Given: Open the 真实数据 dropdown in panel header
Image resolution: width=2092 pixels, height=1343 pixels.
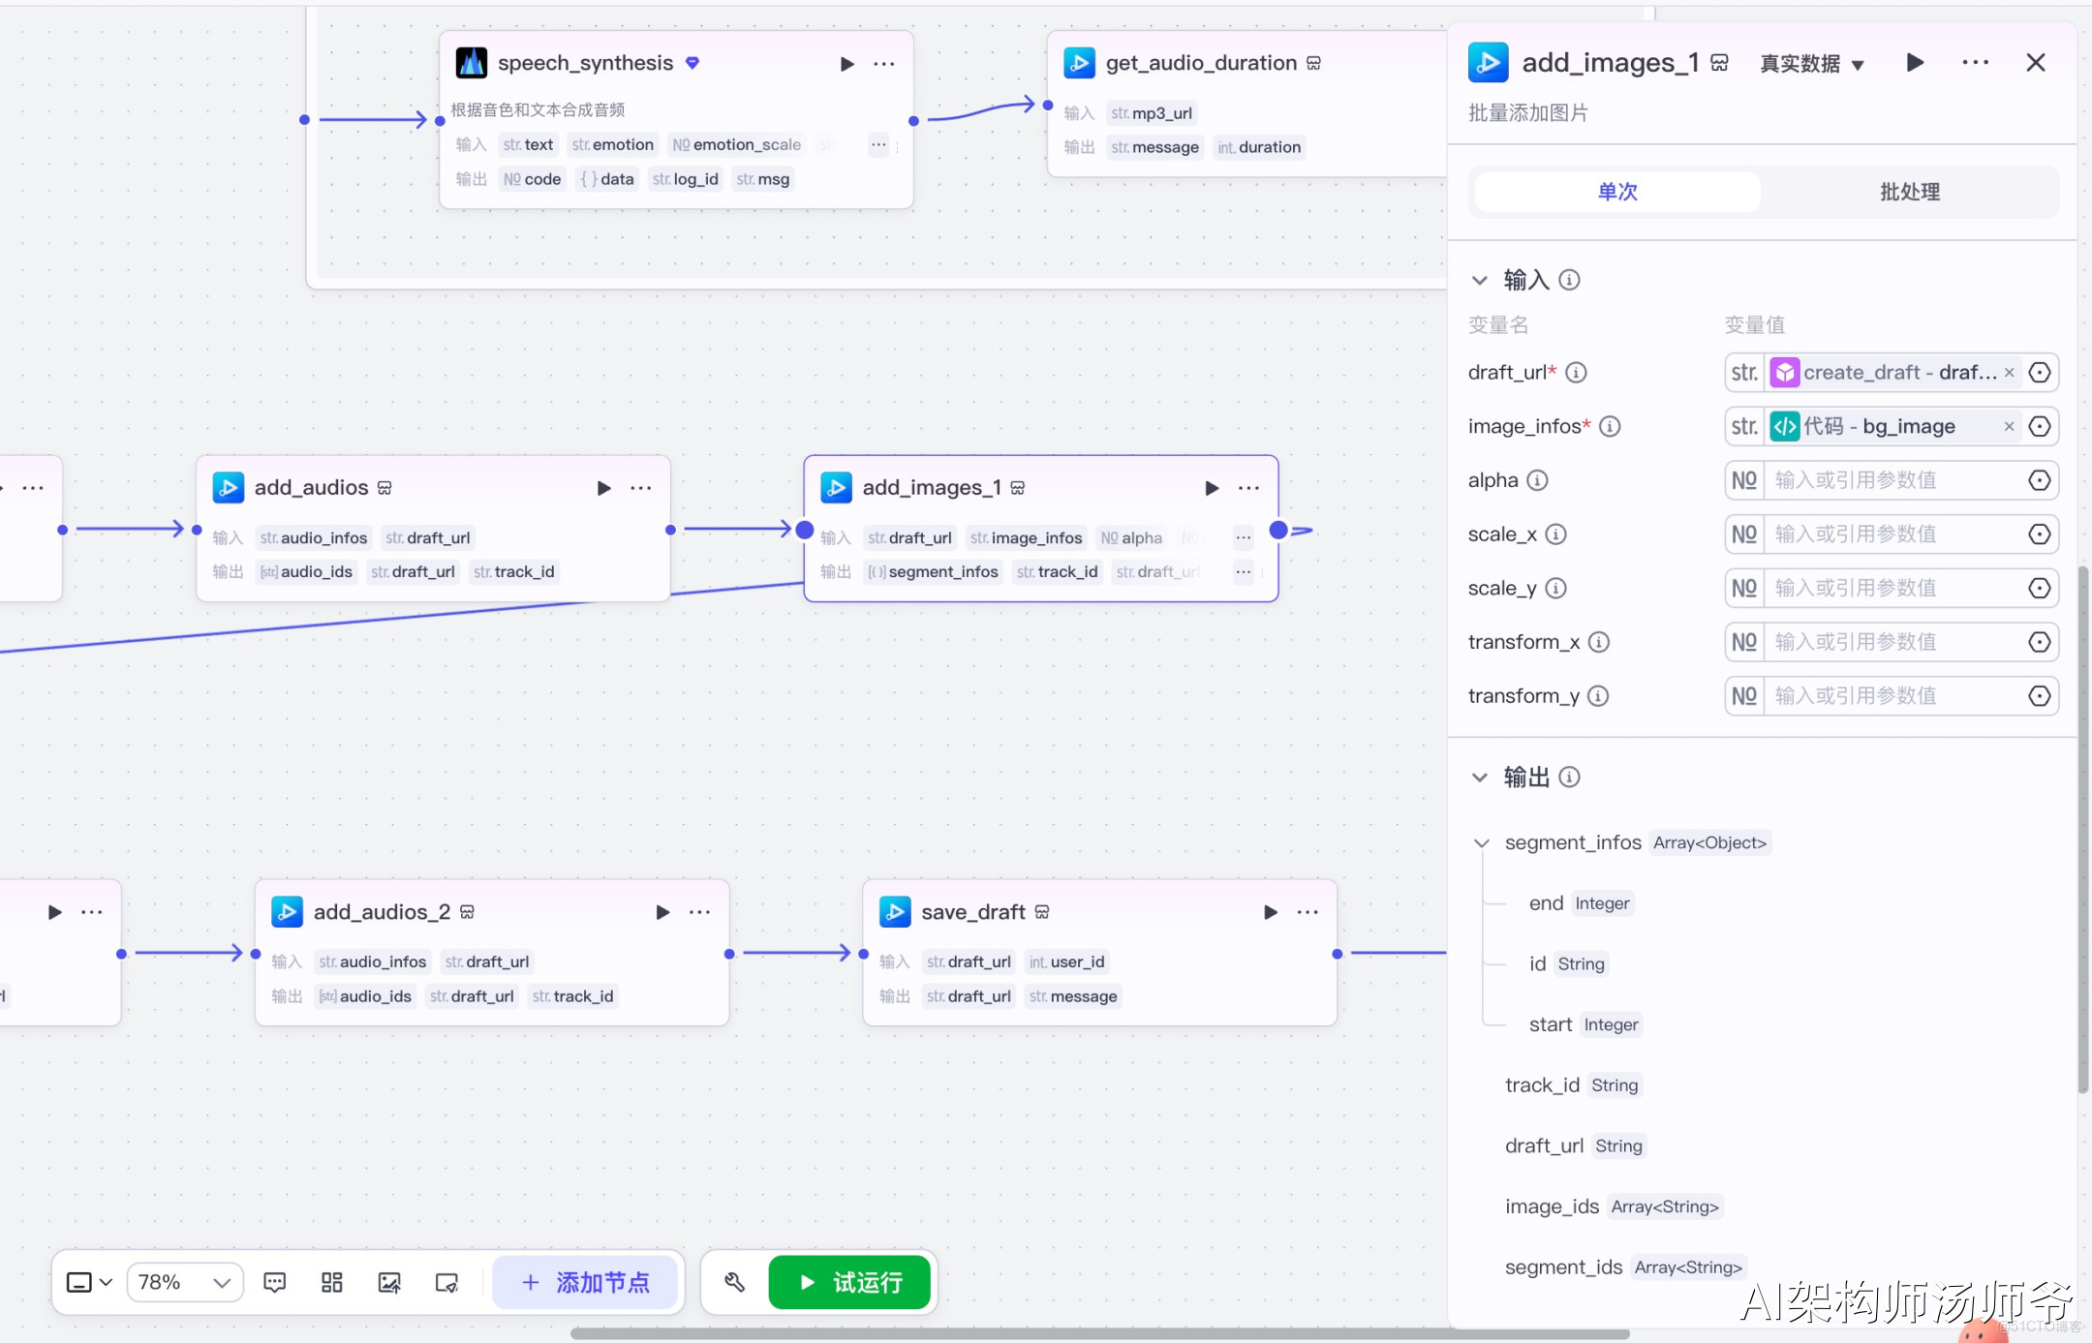Looking at the screenshot, I should (1811, 64).
